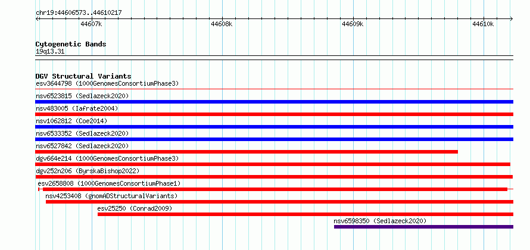530x250 pixels.
Task: Open nsv6527842 (Sedlazeck2020) label
Action: (82, 146)
